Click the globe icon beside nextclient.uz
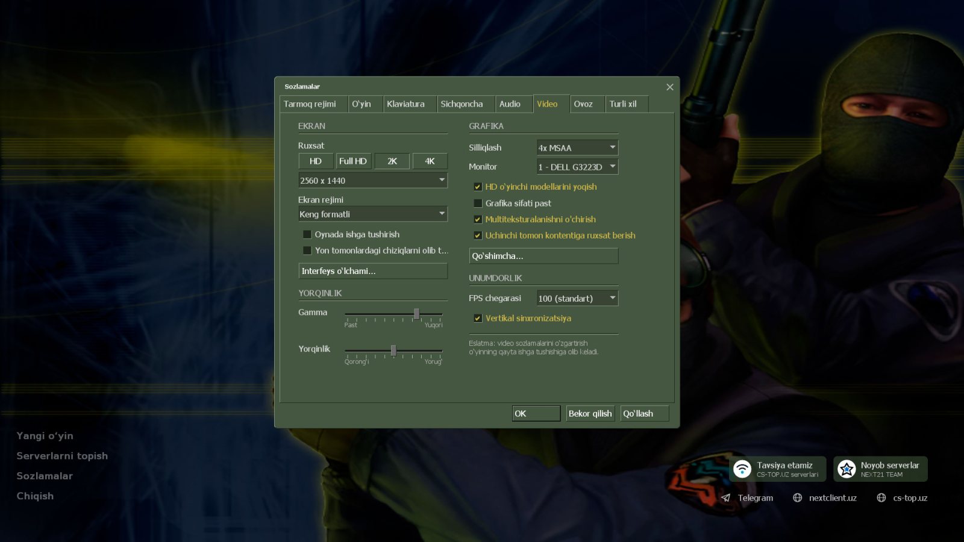This screenshot has width=964, height=542. pyautogui.click(x=798, y=498)
